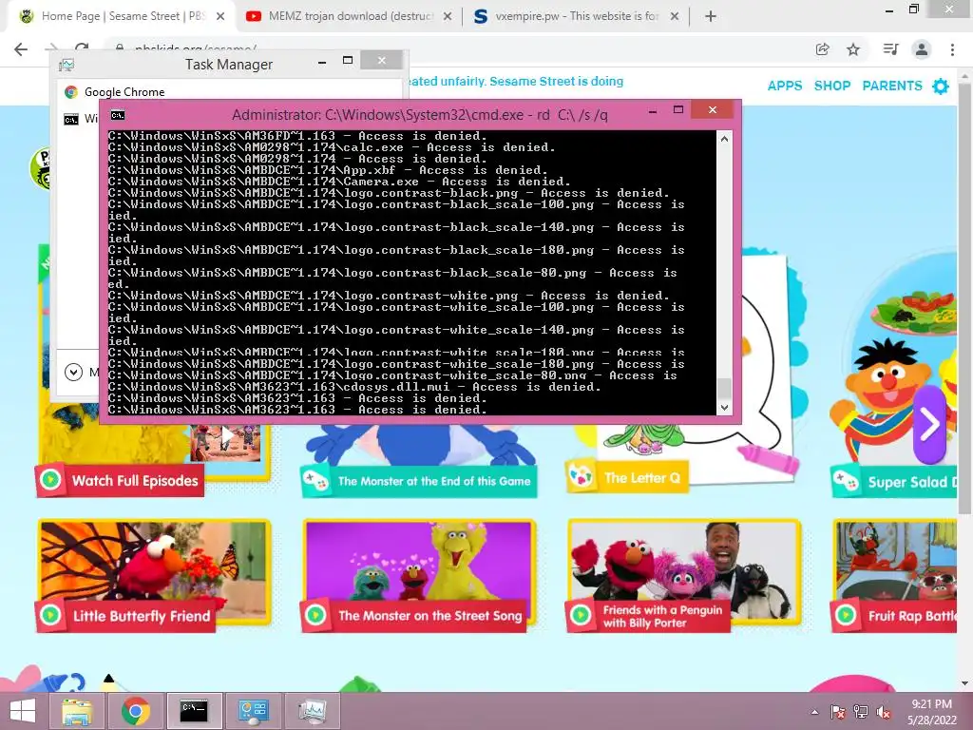The image size is (973, 730).
Task: Play The Monster on the Street Song
Action: [419, 574]
